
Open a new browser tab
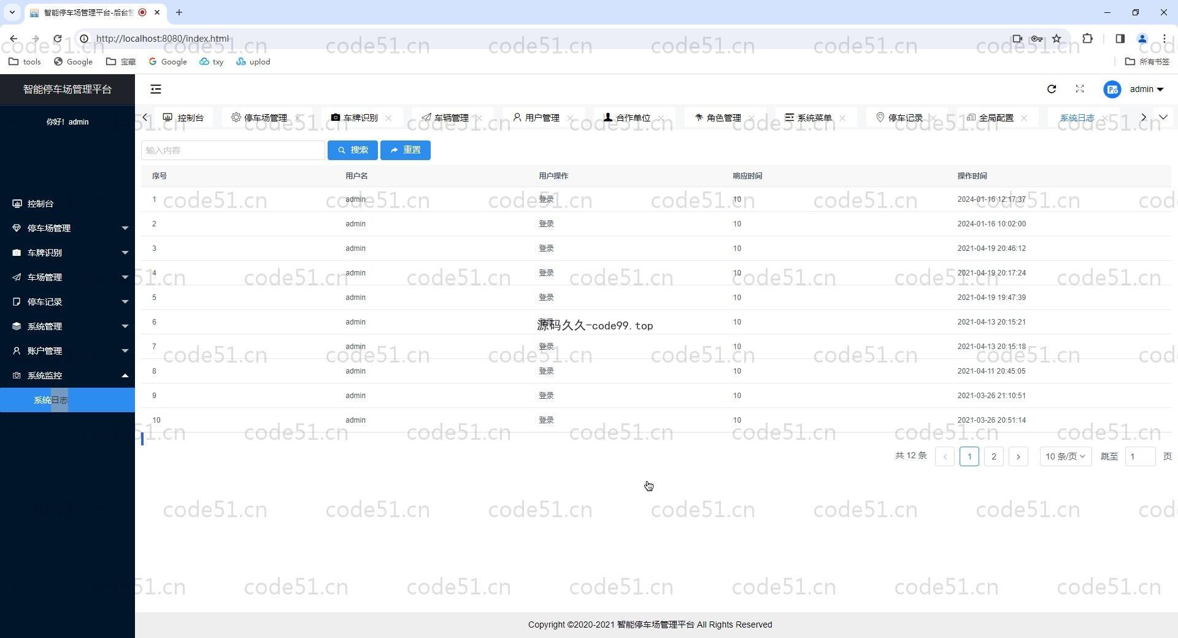[179, 12]
